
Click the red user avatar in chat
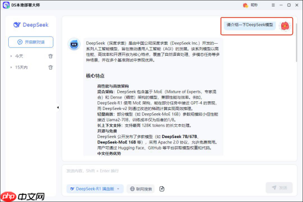click(284, 26)
